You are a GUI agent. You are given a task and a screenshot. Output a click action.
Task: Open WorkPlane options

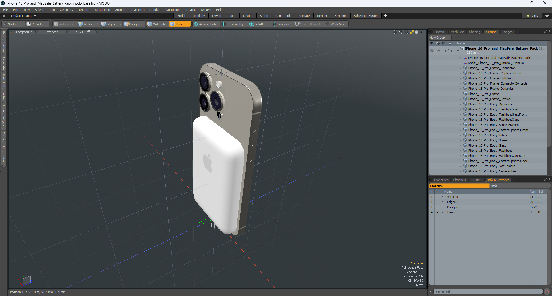(336, 24)
